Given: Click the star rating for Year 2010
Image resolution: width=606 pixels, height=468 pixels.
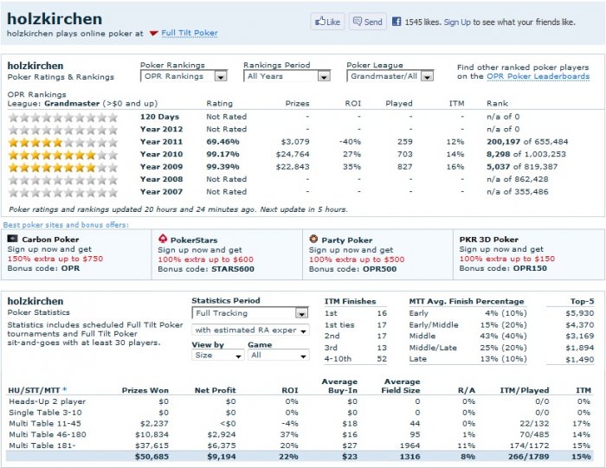Looking at the screenshot, I should (62, 155).
